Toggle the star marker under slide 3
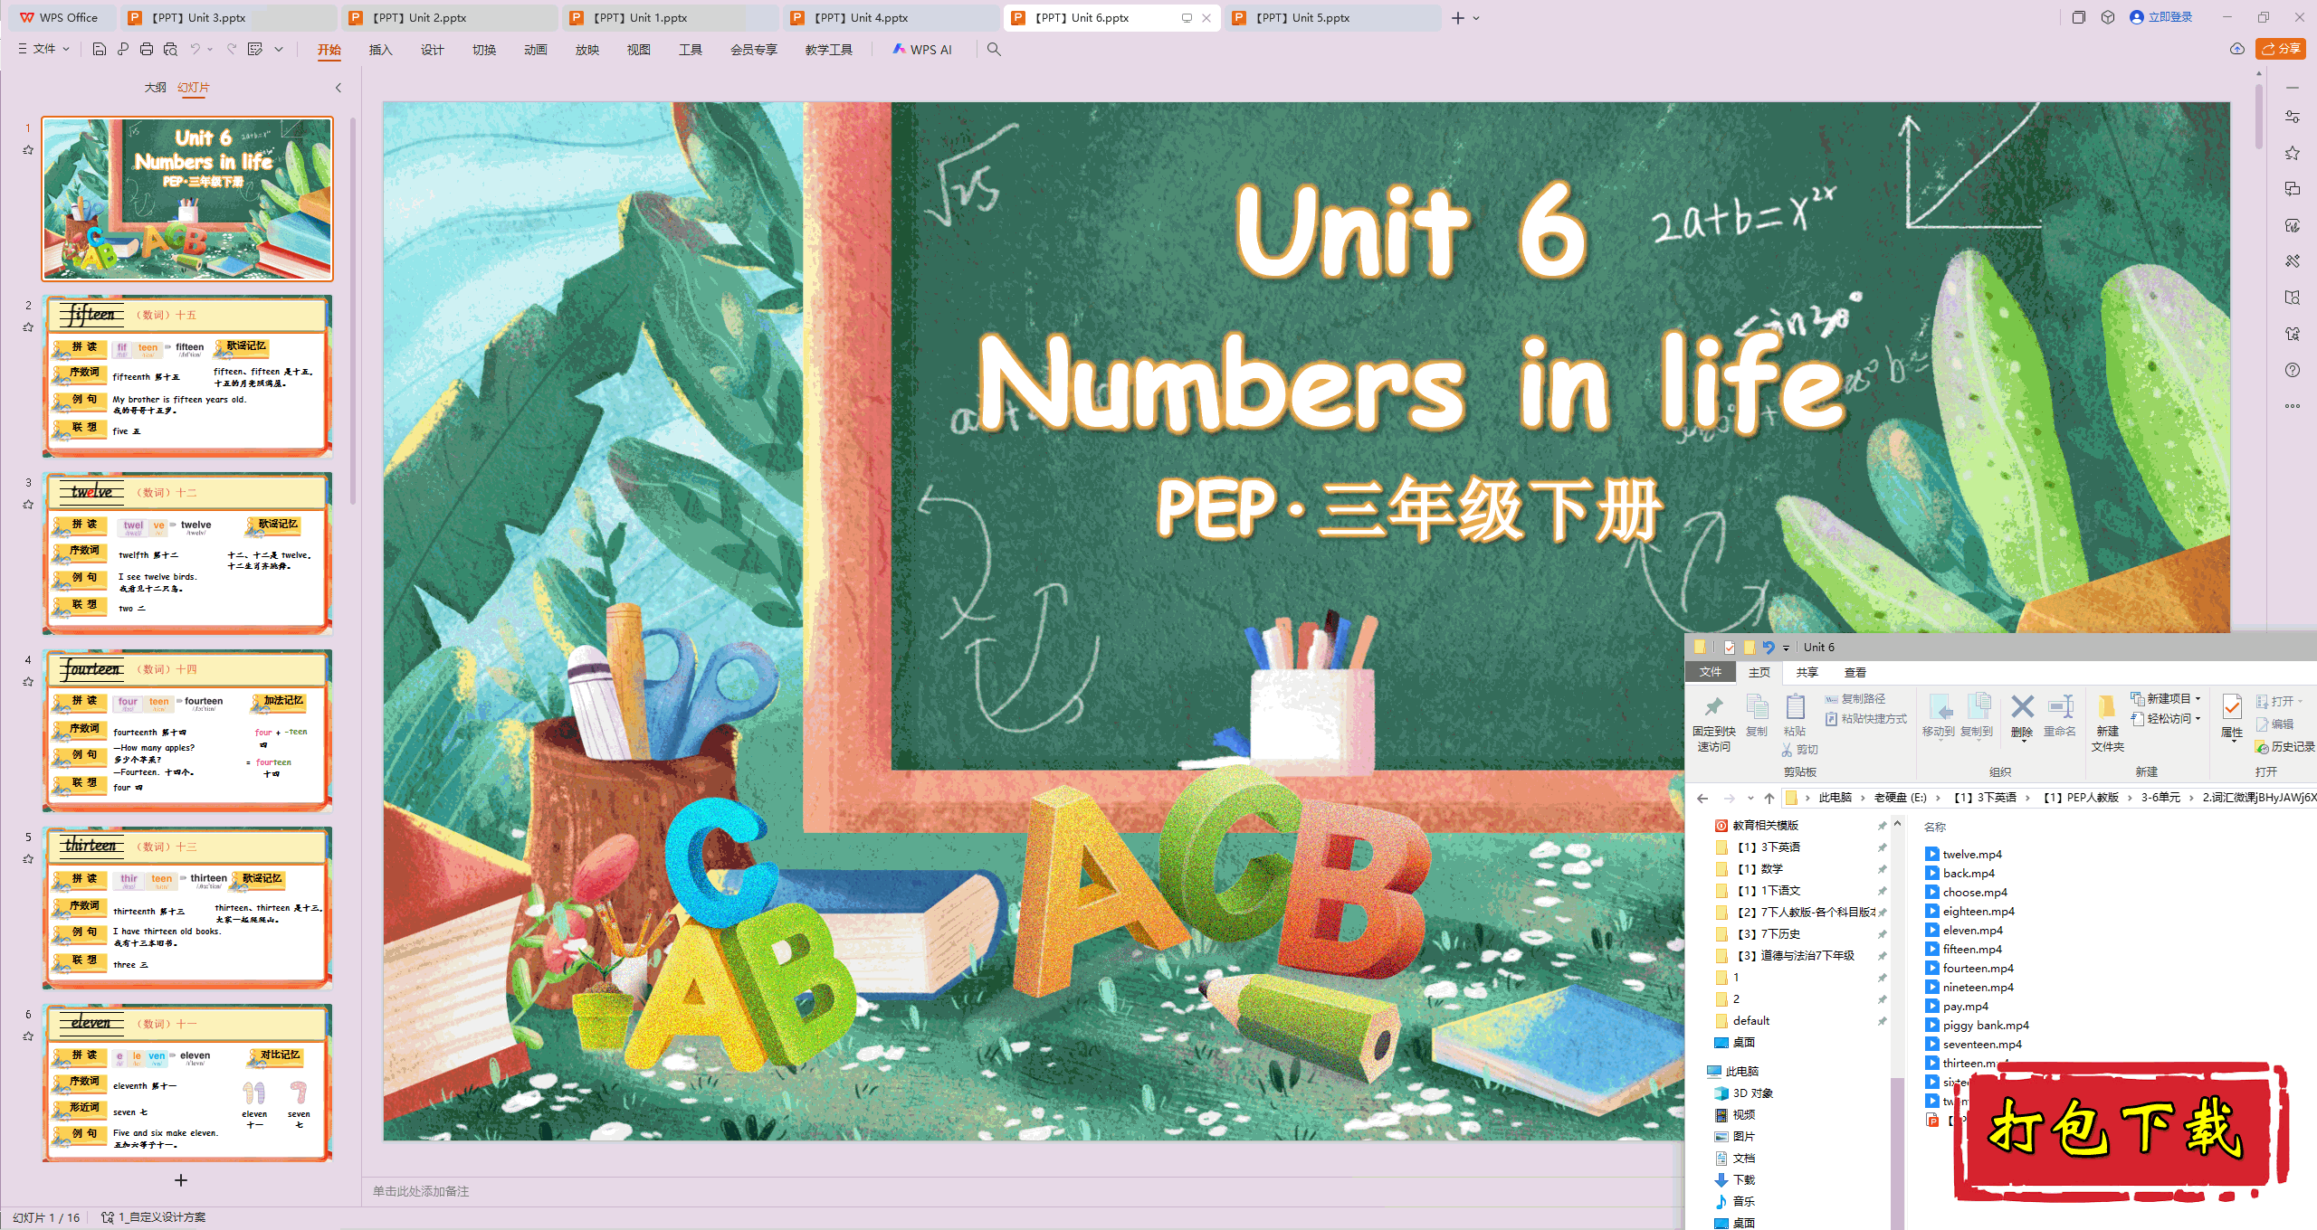This screenshot has height=1230, width=2317. [x=28, y=505]
